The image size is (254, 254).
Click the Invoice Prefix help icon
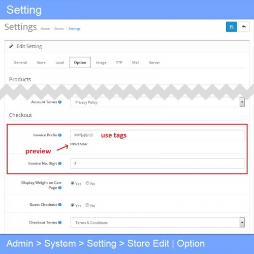pyautogui.click(x=60, y=135)
